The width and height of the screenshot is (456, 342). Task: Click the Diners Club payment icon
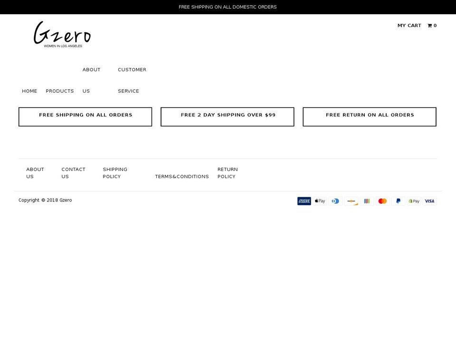click(336, 201)
